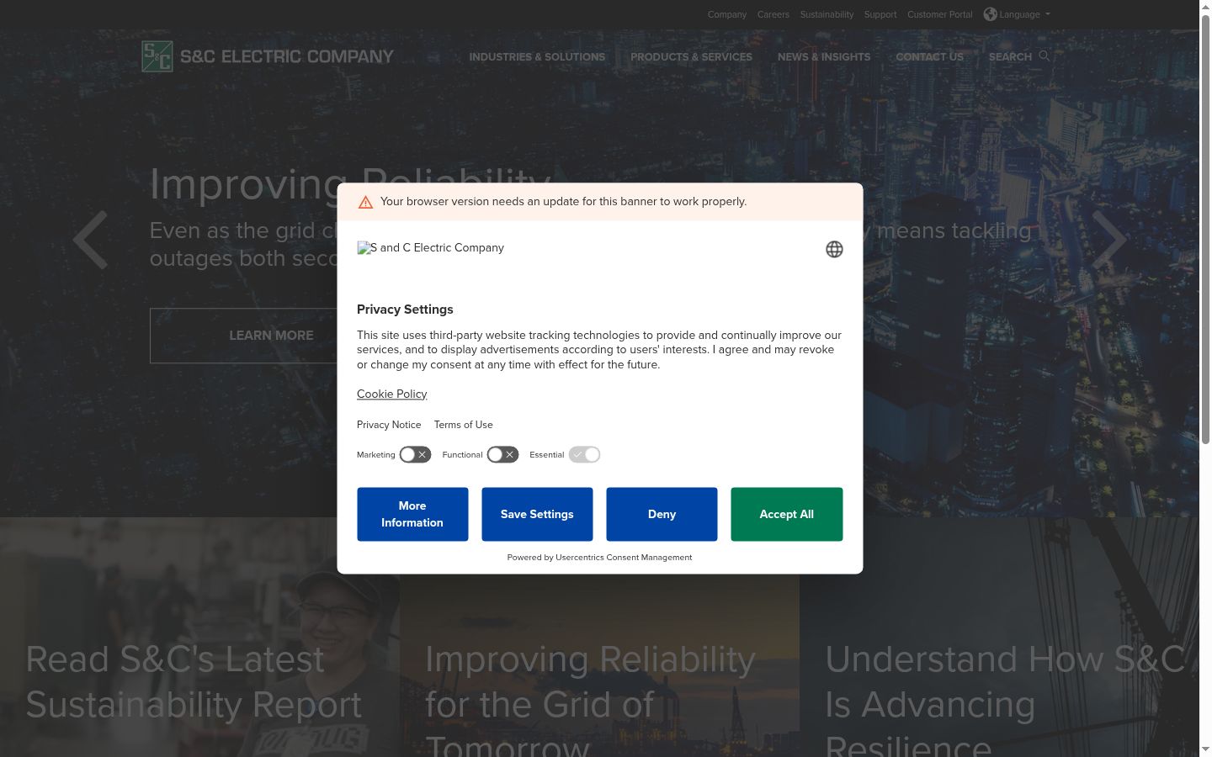1212x757 pixels.
Task: Click the Save Settings button
Action: (537, 514)
